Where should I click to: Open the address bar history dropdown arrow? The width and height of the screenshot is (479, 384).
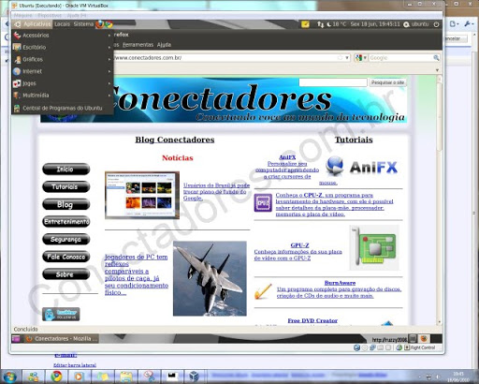[347, 58]
